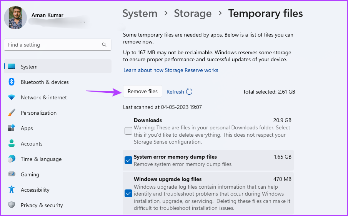This screenshot has width=348, height=216.
Task: Click the Time & language globe icon
Action: [x=12, y=159]
